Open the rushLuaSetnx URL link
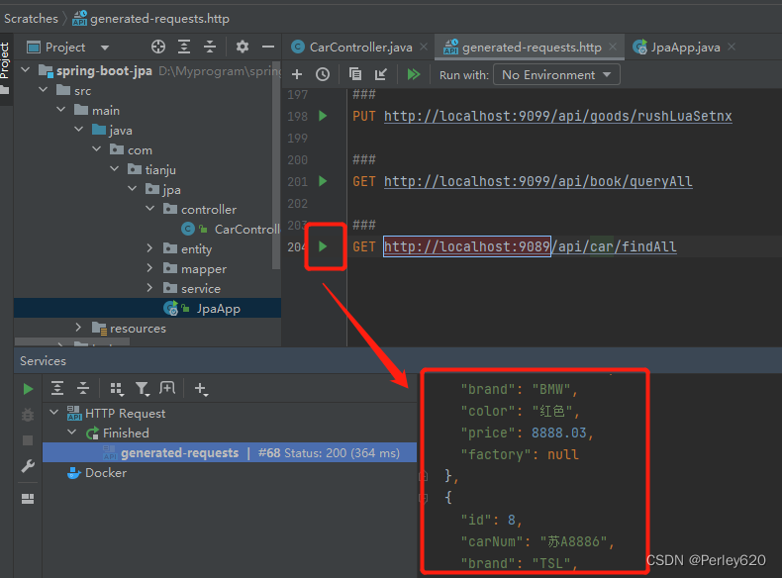782x578 pixels. pos(557,116)
